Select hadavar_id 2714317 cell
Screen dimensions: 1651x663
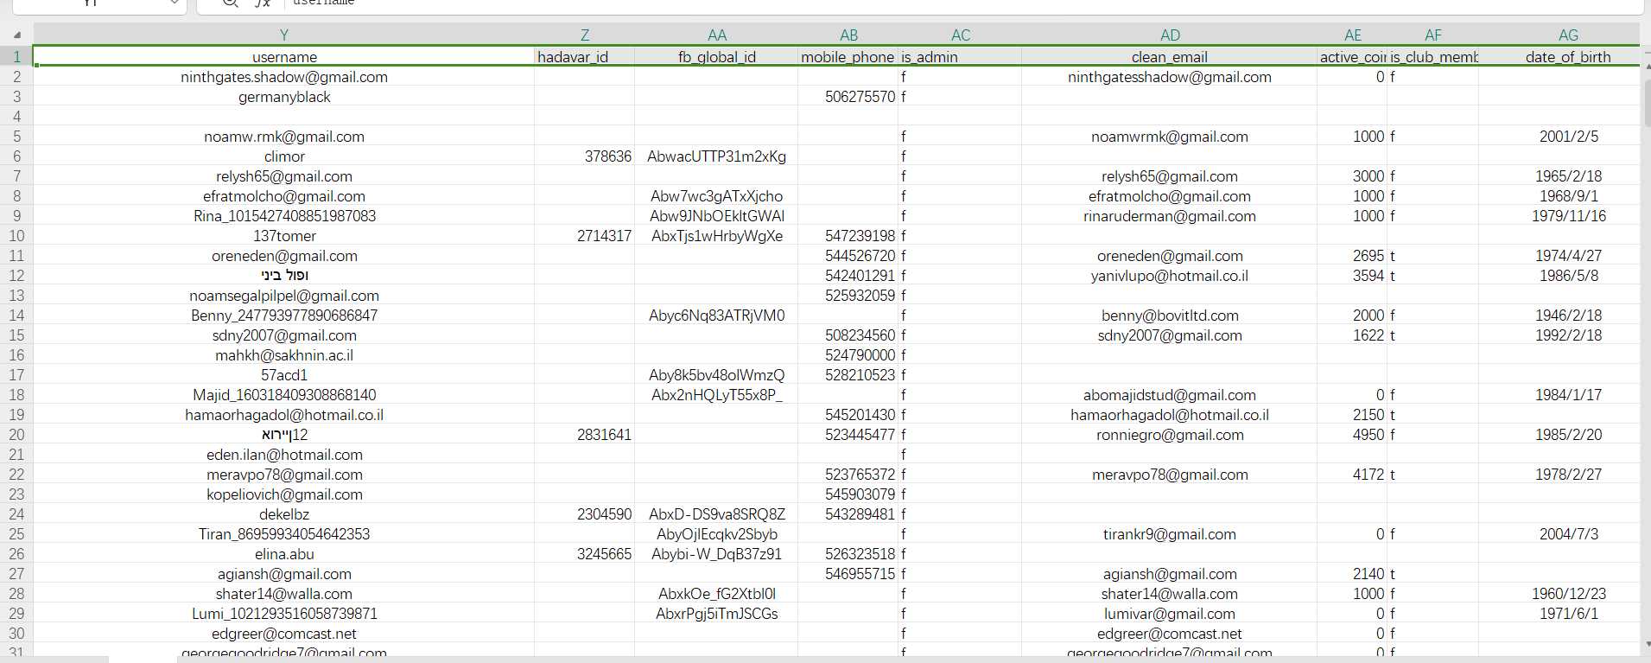[x=585, y=236]
